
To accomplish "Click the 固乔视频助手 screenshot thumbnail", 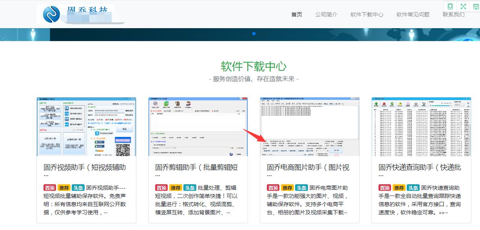I will (86, 125).
